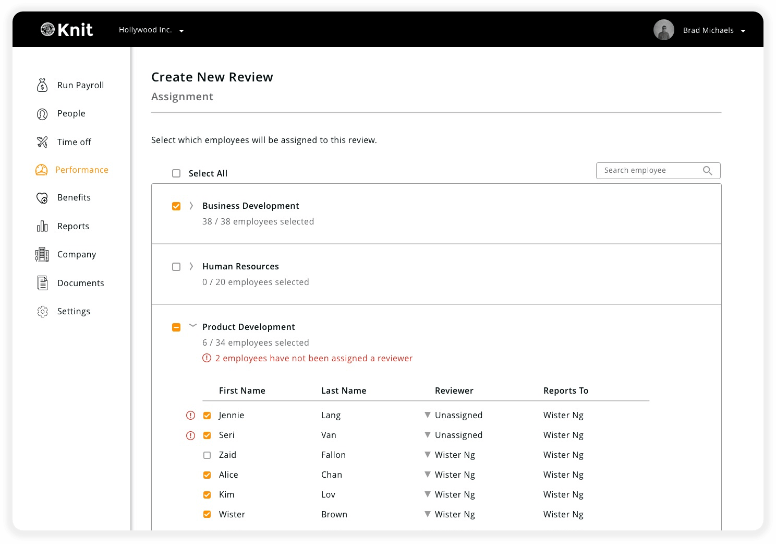Click Jennie's Reports To Wister Ng cell

coord(563,415)
